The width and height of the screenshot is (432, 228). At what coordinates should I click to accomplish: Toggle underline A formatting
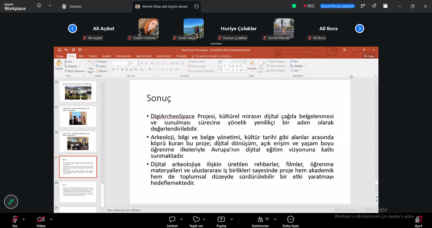122,70
